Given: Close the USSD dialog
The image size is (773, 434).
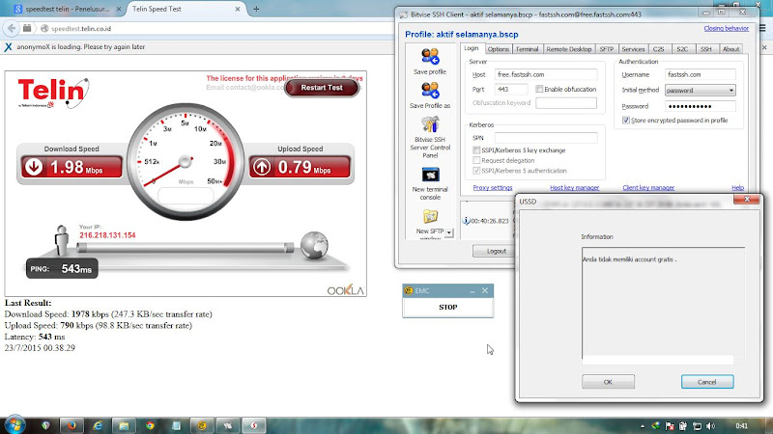Looking at the screenshot, I should click(747, 200).
